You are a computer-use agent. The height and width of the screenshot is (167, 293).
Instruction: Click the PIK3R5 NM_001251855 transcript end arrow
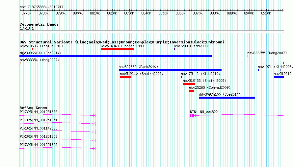click(x=94, y=116)
